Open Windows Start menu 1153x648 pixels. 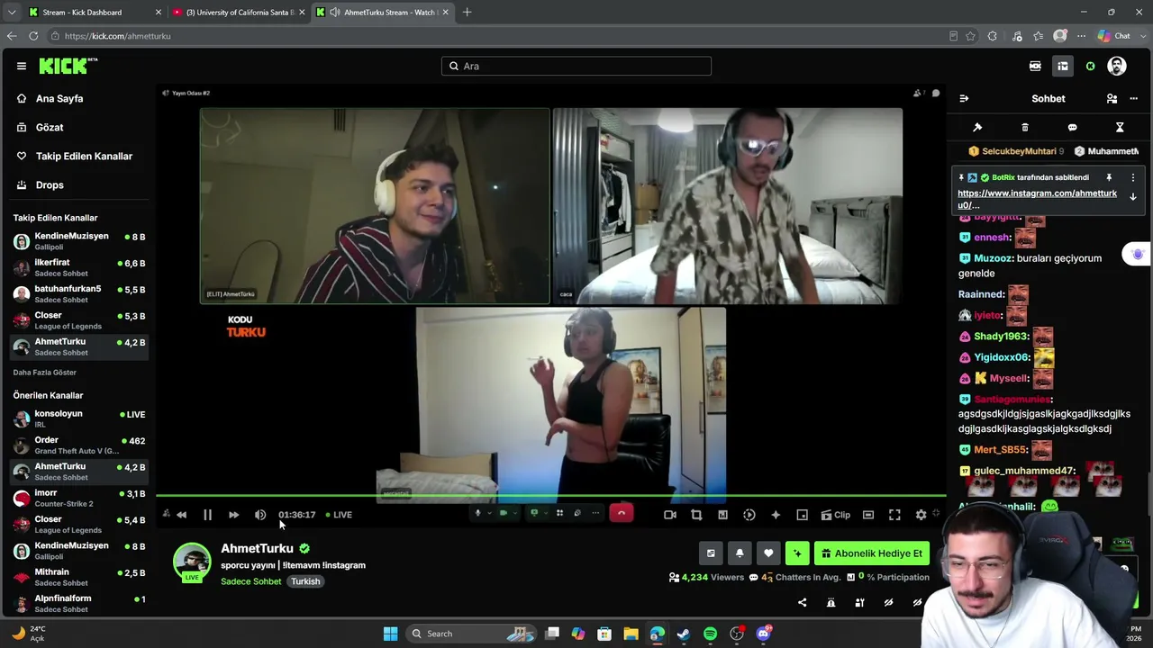click(x=390, y=634)
